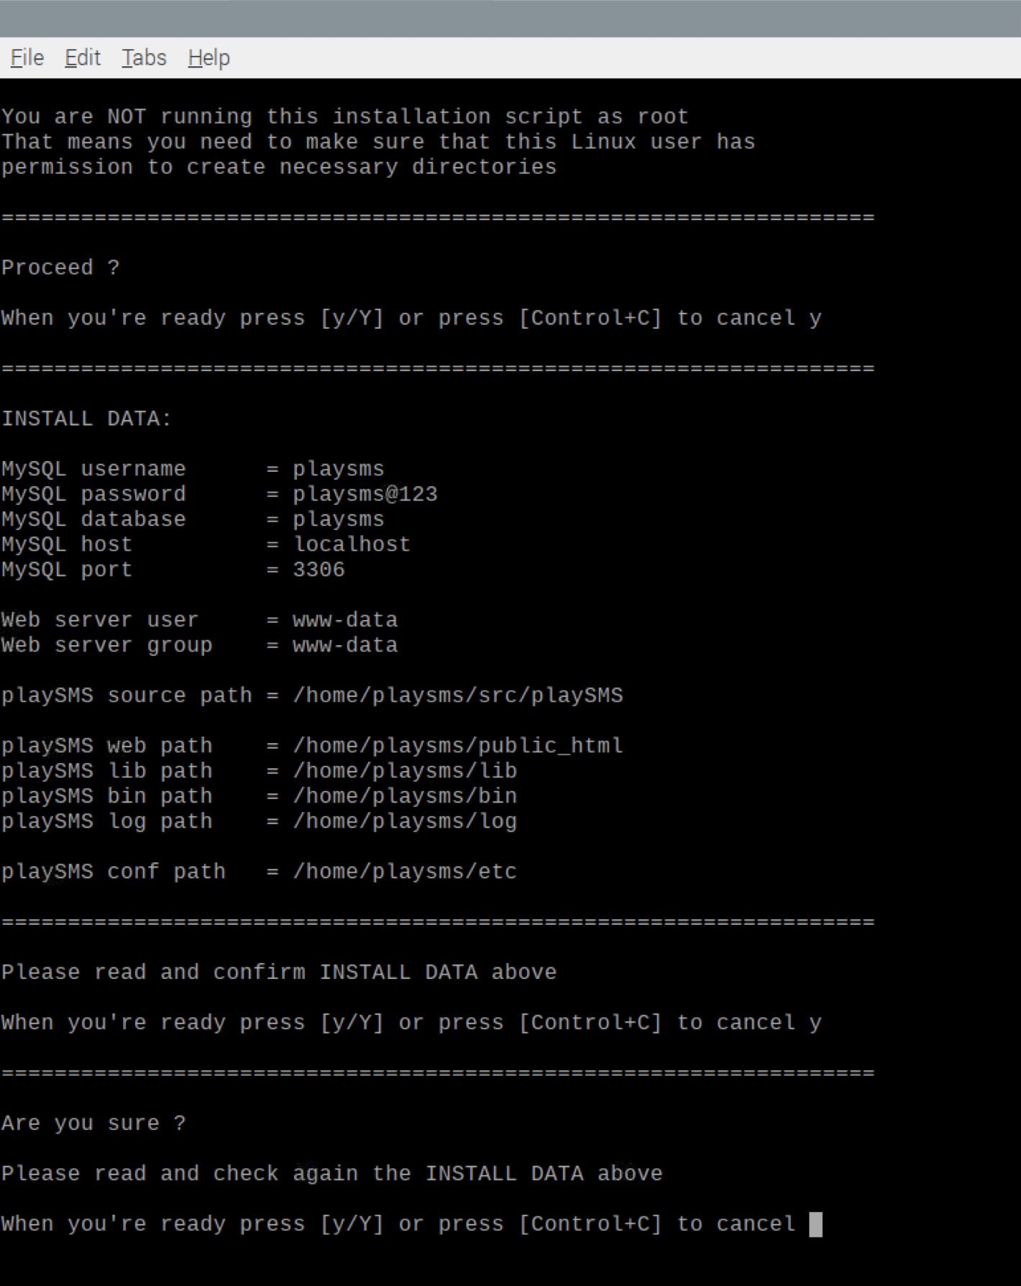Click the terminal cursor after the last 'to cancel' prompt
1021x1286 pixels.
(x=815, y=1224)
